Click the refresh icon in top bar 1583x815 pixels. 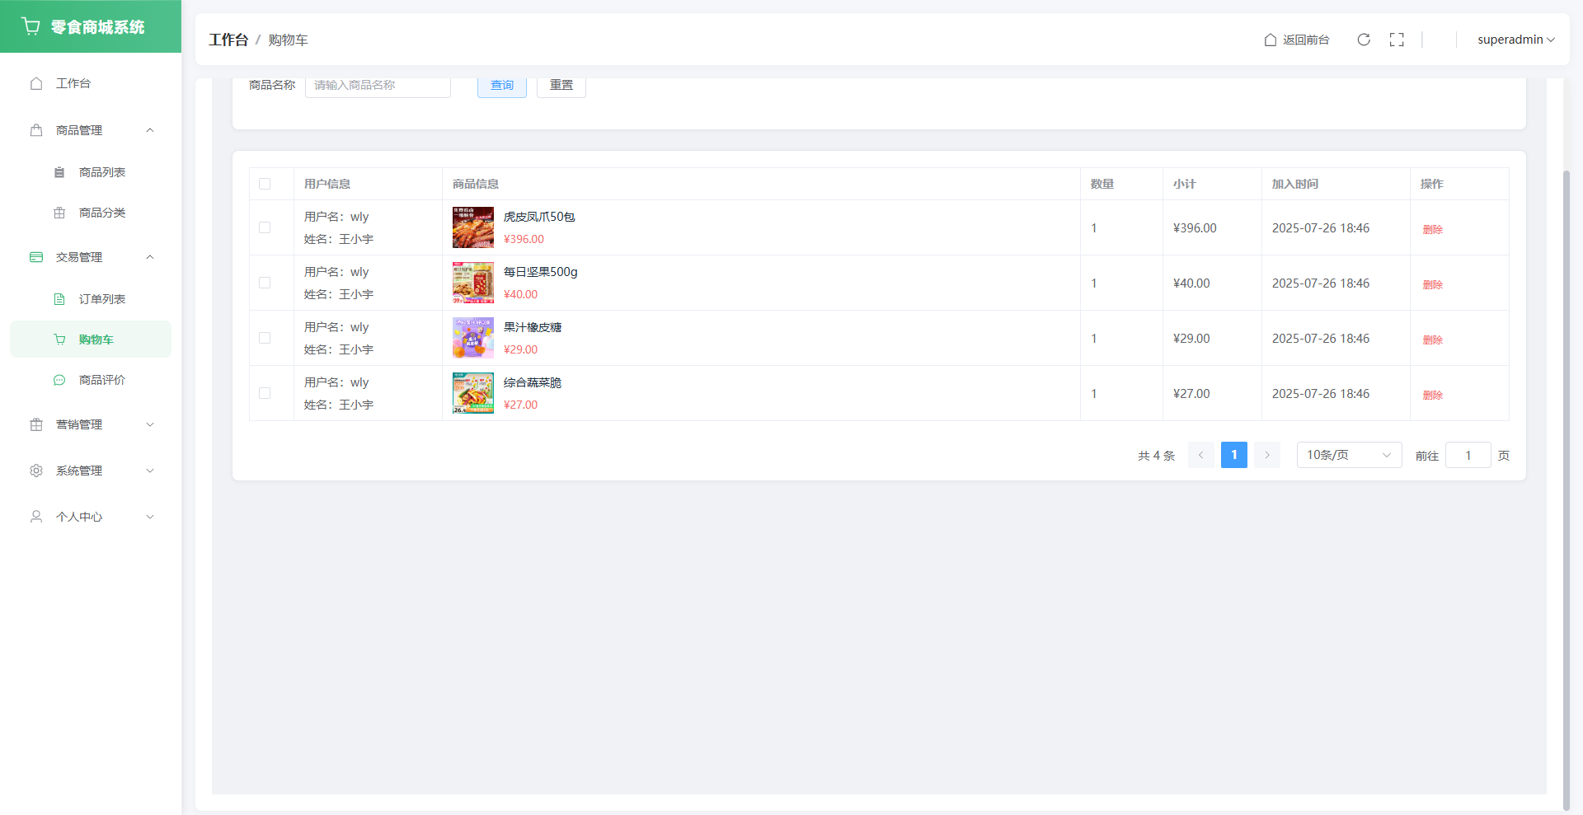1364,40
